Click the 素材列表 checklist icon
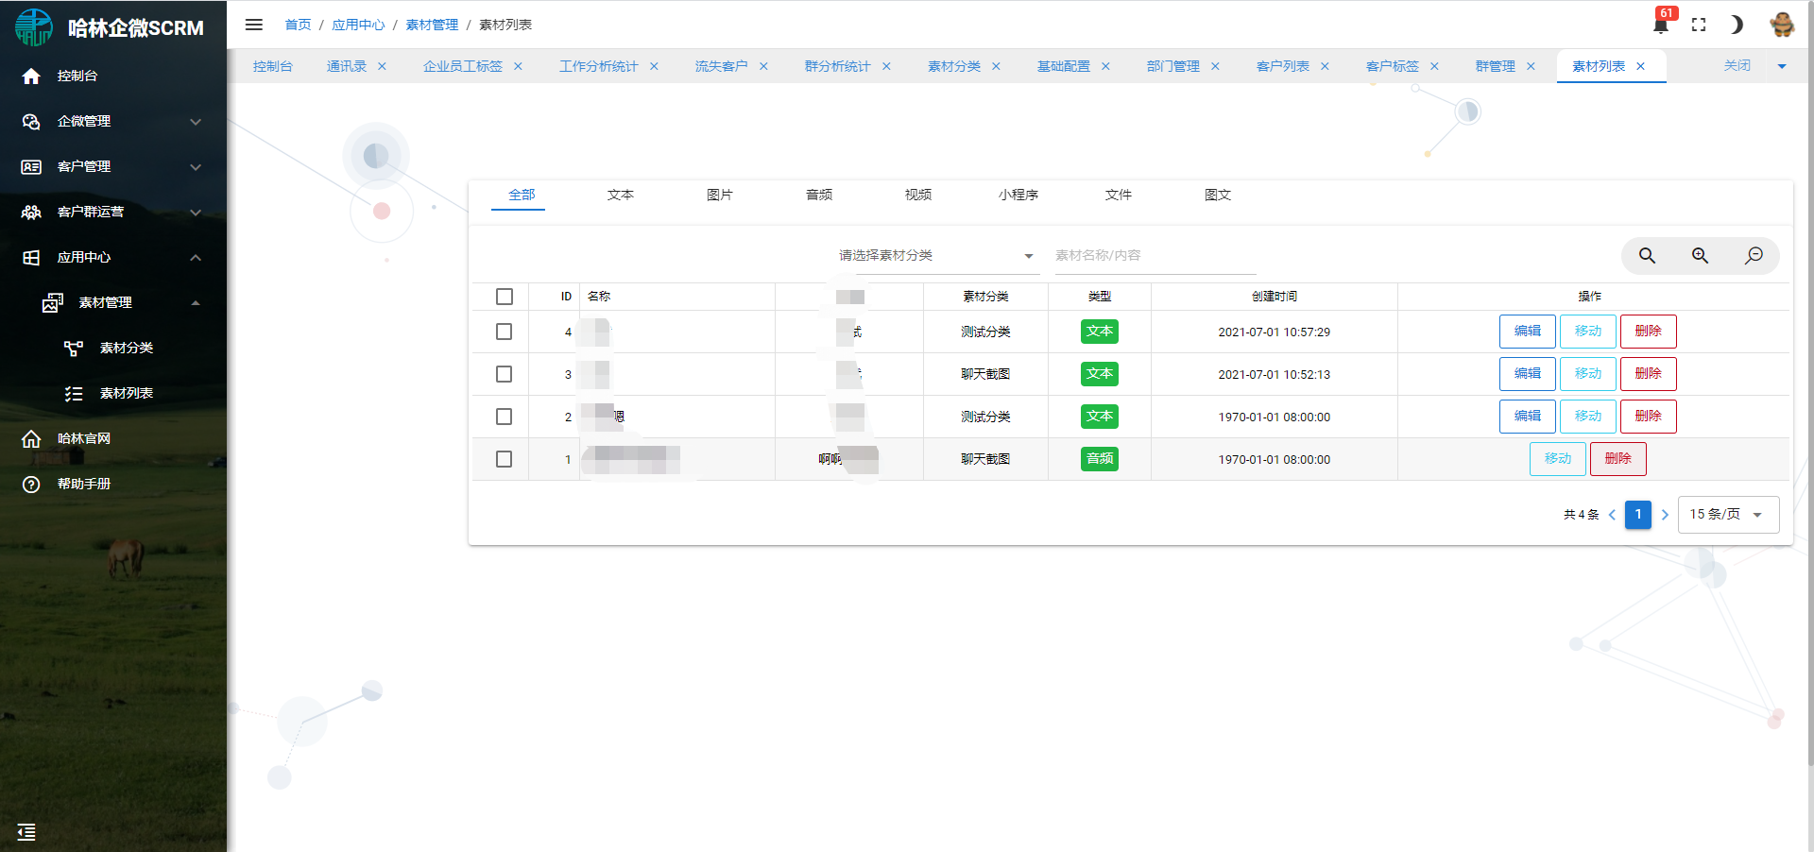This screenshot has width=1814, height=852. pyautogui.click(x=74, y=393)
